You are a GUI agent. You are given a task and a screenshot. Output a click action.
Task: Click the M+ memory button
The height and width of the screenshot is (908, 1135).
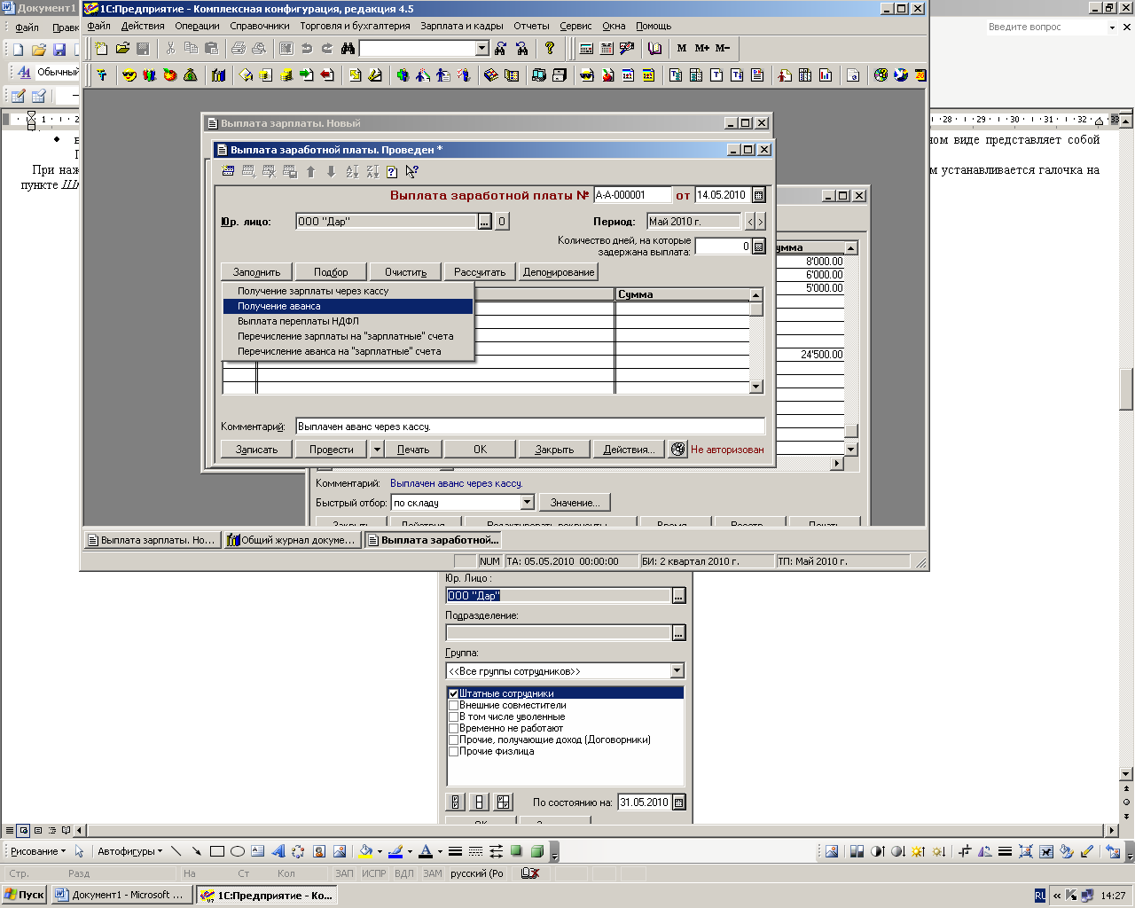702,48
